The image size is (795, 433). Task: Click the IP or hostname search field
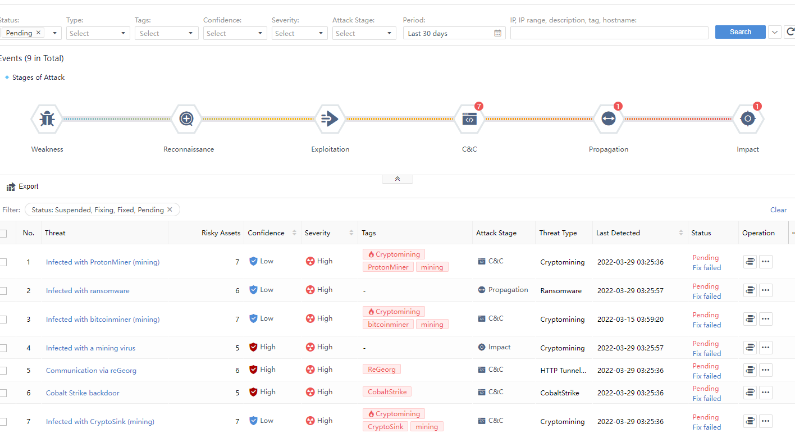point(609,34)
